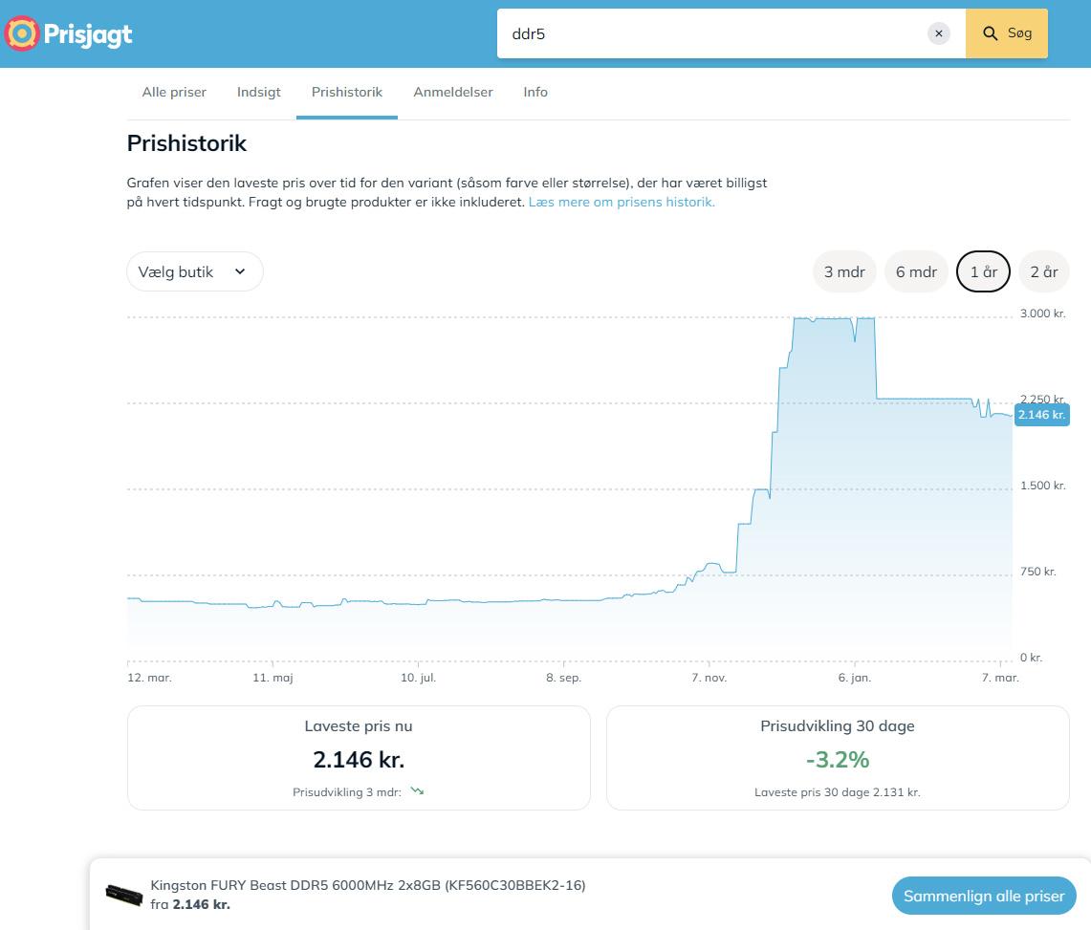1091x930 pixels.
Task: Go to the Anmeldelser tab
Action: 453,93
